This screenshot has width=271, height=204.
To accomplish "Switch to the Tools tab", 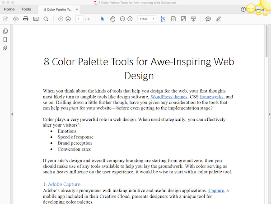I will (26, 9).
